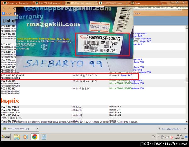
Task: Open the 6-layer PCB link in PC2-8500 HZ row
Action: click(138, 88)
